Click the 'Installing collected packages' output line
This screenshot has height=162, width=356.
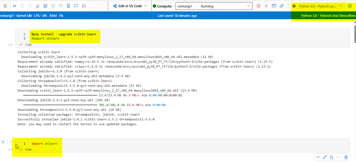point(78,114)
